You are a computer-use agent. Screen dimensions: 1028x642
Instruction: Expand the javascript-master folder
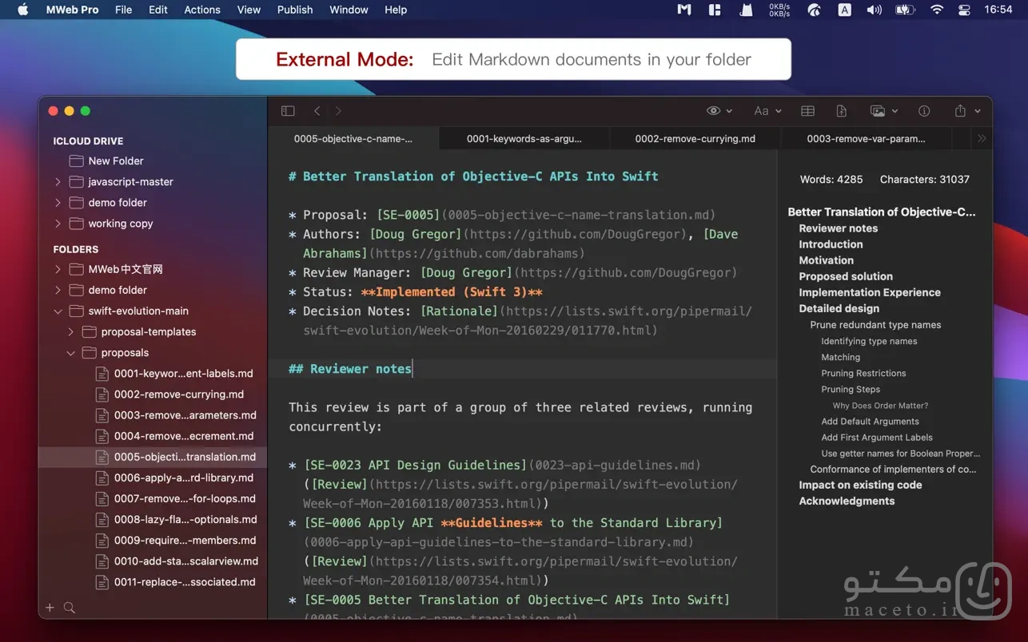[58, 182]
